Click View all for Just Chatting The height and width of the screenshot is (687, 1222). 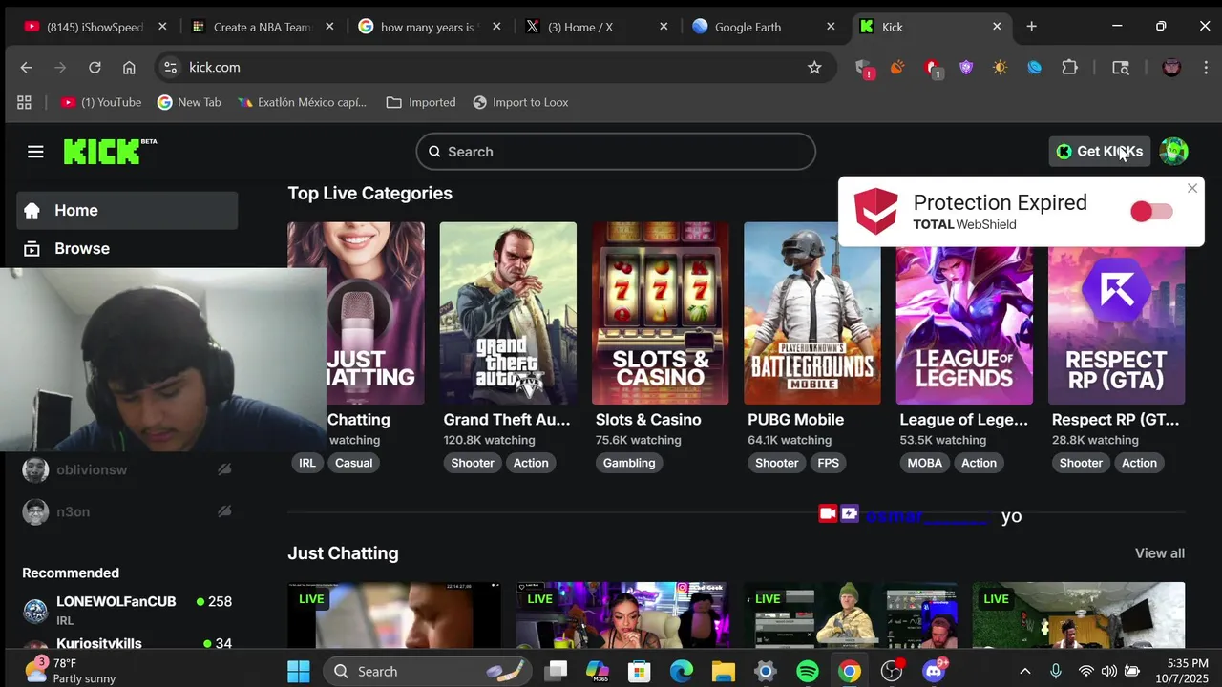1159,553
